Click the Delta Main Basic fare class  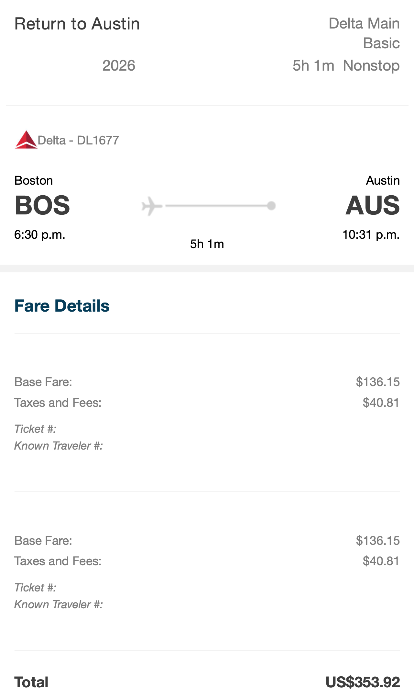pyautogui.click(x=364, y=33)
